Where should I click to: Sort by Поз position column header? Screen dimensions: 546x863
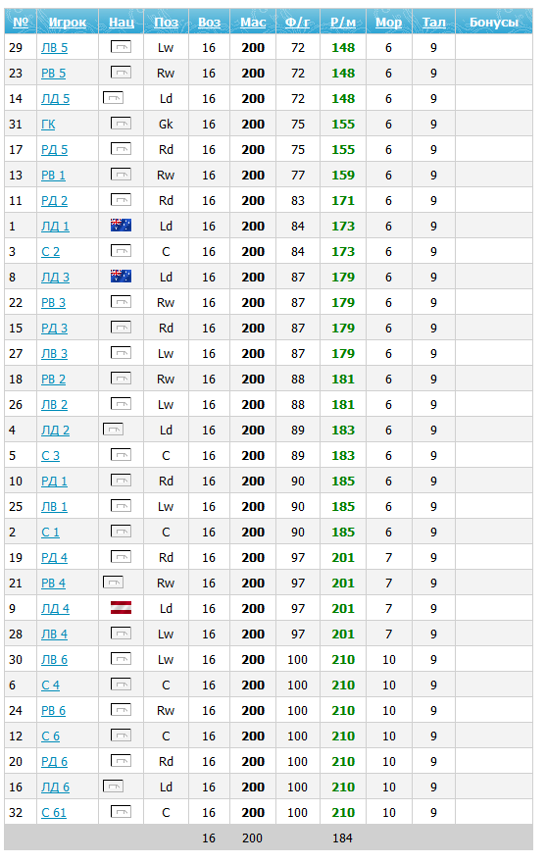click(166, 22)
